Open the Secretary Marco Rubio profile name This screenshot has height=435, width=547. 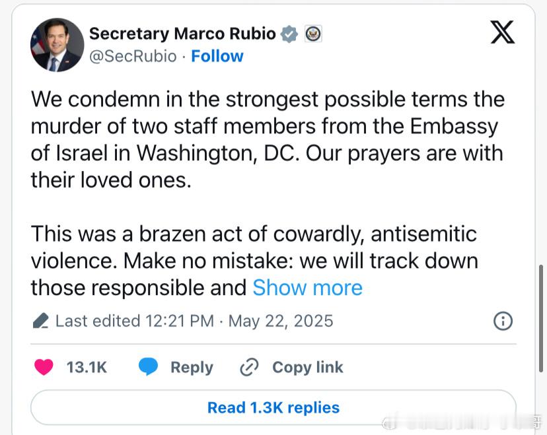pos(182,34)
